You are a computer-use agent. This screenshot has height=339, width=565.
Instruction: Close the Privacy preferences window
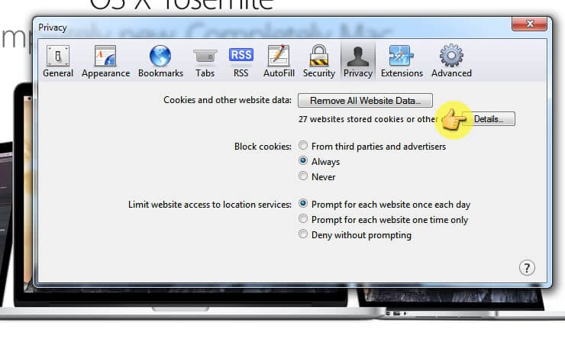tap(529, 24)
